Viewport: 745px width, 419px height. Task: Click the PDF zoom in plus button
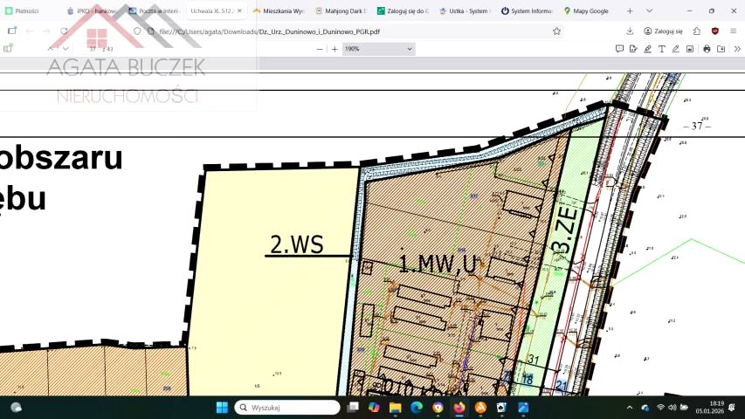point(335,49)
